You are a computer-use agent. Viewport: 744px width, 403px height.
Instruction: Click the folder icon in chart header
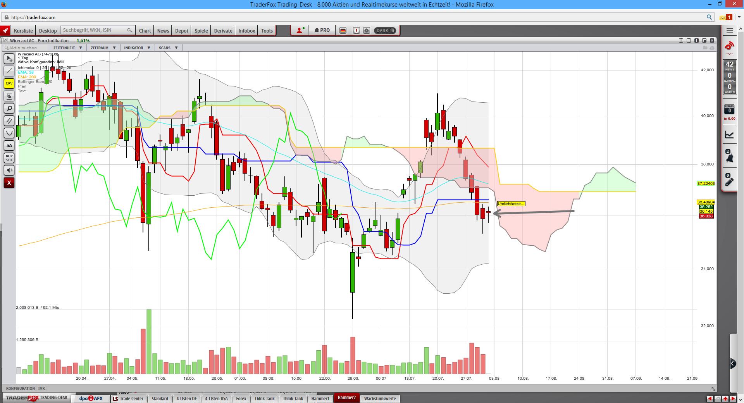click(x=705, y=48)
